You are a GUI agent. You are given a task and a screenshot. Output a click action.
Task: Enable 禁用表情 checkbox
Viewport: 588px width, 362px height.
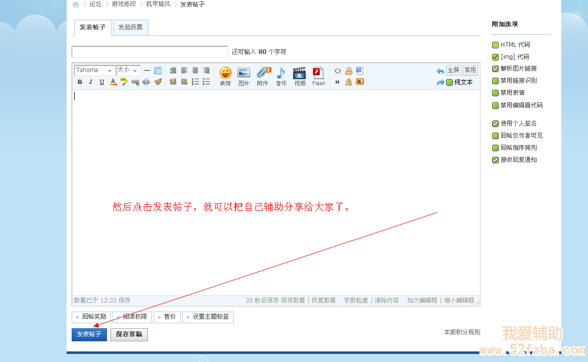click(495, 93)
